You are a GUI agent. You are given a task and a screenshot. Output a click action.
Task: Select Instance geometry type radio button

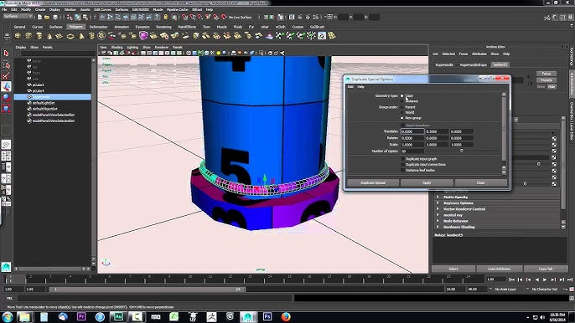(x=402, y=101)
